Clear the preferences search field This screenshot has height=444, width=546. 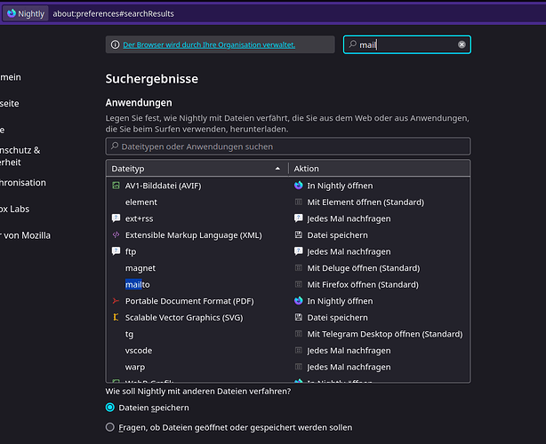(x=462, y=44)
